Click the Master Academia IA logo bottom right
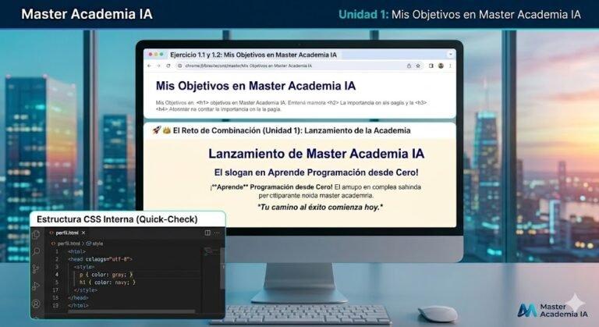The width and height of the screenshot is (599, 327). pyautogui.click(x=552, y=310)
